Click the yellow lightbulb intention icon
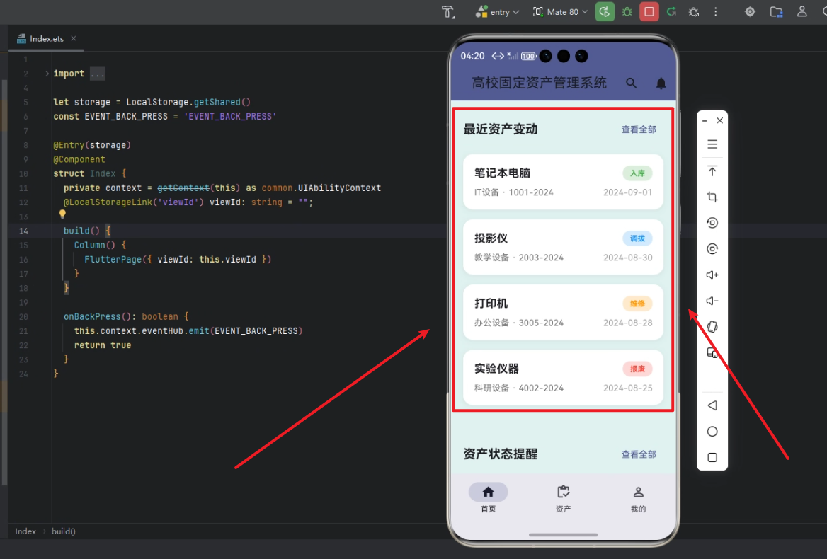This screenshot has height=559, width=827. [x=62, y=214]
